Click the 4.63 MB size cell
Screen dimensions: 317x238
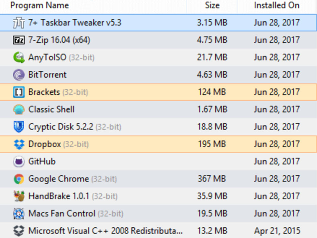pyautogui.click(x=212, y=75)
